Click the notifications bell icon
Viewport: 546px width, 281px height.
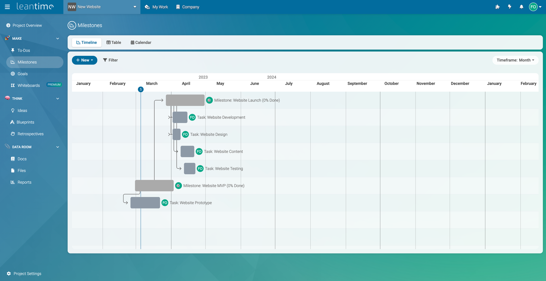[x=521, y=7]
